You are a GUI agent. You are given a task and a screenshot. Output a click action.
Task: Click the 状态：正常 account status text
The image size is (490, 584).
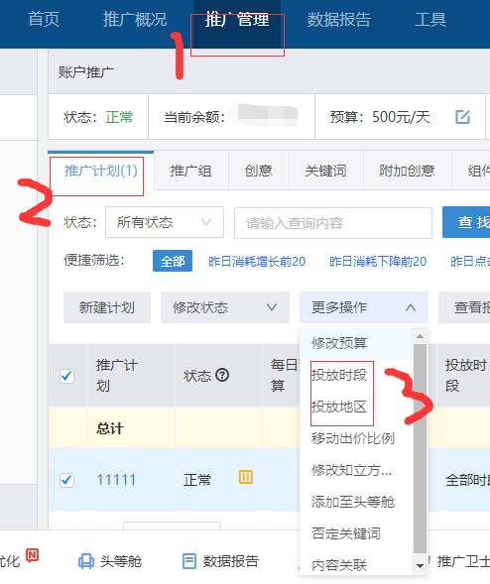(x=98, y=117)
